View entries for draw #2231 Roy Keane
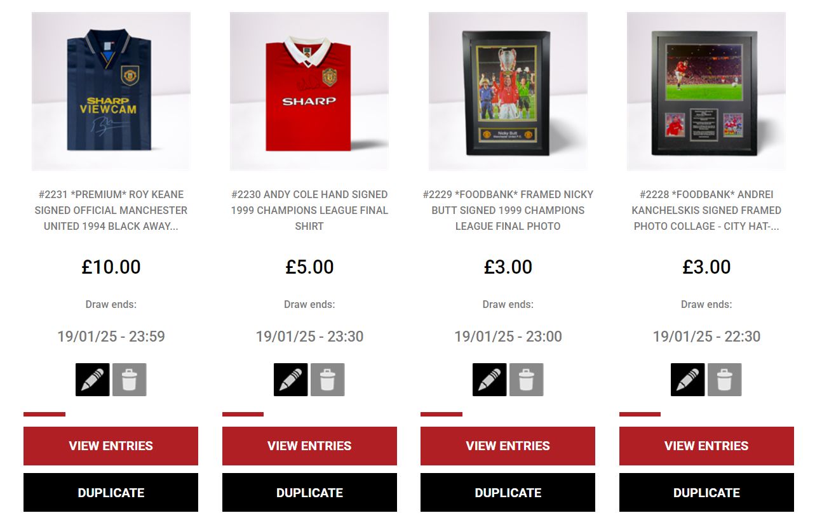This screenshot has height=527, width=822. pos(111,446)
